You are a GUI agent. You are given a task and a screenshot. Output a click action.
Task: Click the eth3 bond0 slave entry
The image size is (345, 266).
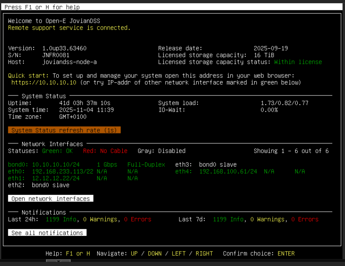pyautogui.click(x=206, y=164)
